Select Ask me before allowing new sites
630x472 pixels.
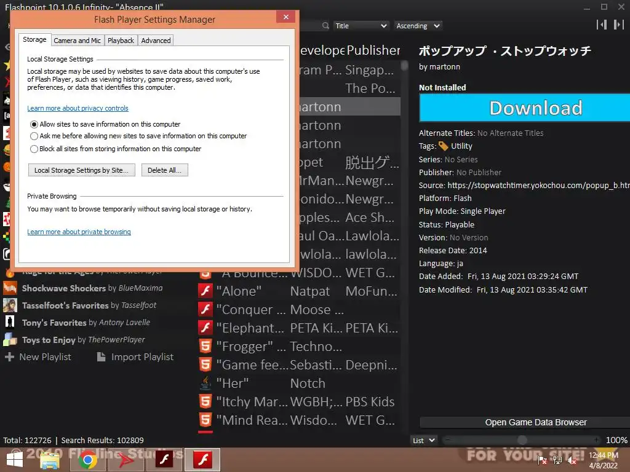click(34, 136)
